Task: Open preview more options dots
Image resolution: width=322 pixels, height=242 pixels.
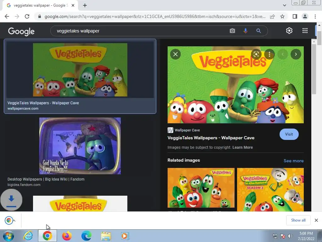Action: click(x=269, y=54)
